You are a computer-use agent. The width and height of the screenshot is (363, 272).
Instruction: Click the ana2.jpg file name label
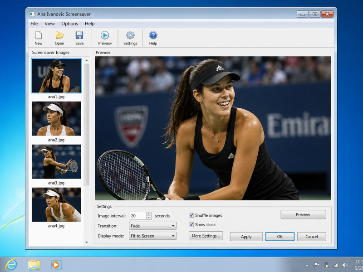56,140
